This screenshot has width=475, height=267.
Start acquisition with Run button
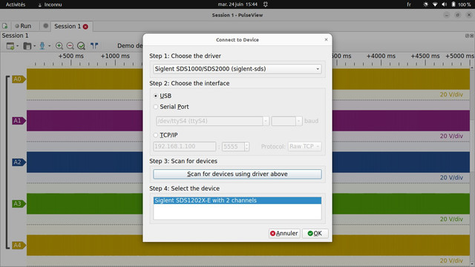coord(23,26)
